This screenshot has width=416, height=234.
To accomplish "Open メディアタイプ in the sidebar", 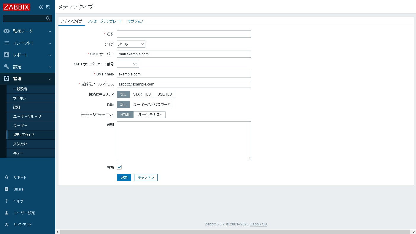I will (31, 135).
